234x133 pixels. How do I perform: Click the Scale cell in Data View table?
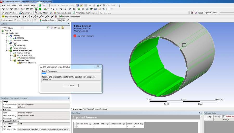click(x=129, y=127)
